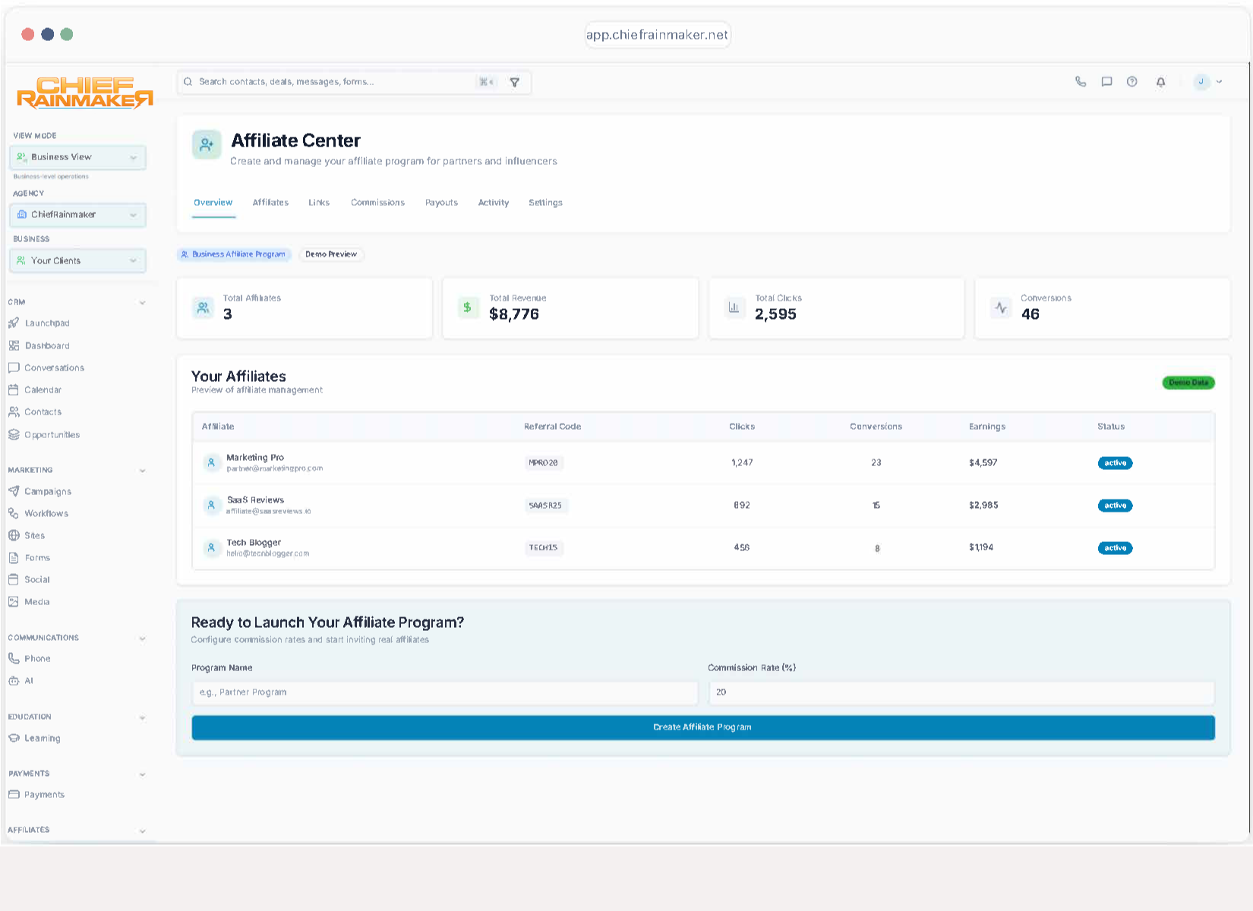This screenshot has height=911, width=1253.
Task: Click the Business Affiliate Program badge
Action: [235, 254]
